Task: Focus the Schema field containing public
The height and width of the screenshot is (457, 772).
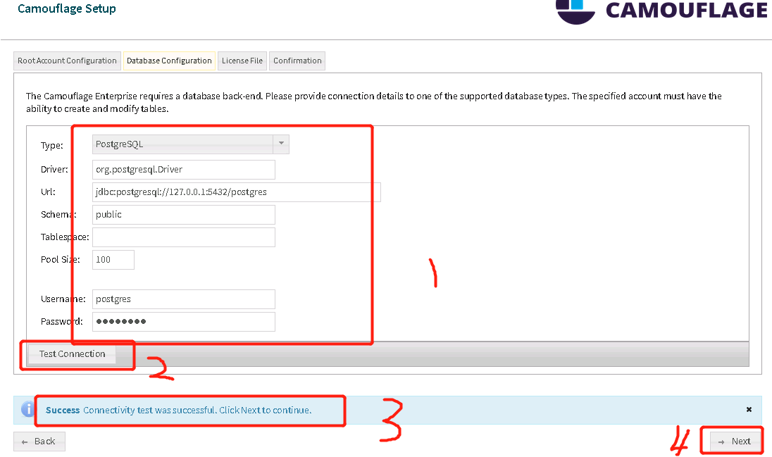Action: click(184, 215)
